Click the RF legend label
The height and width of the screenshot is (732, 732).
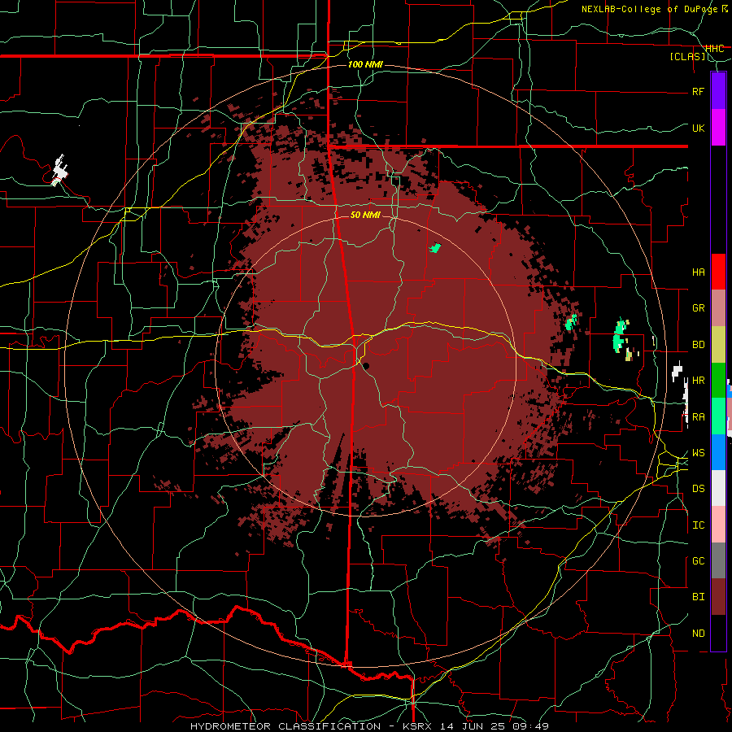click(x=698, y=91)
